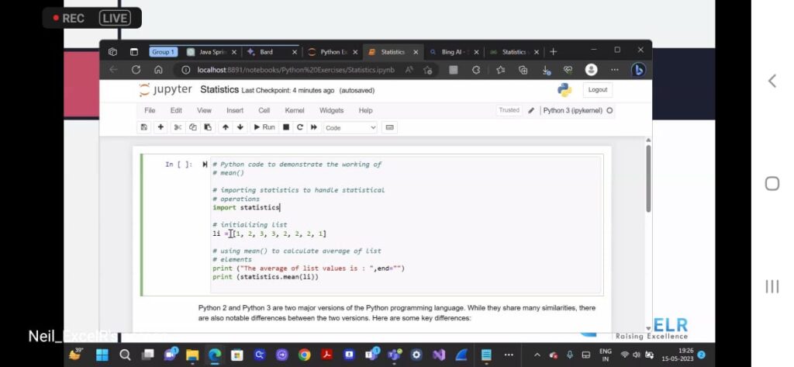Screen dimensions: 794x367
Task: Click the notebook vertical scrollbar
Action: 648,178
